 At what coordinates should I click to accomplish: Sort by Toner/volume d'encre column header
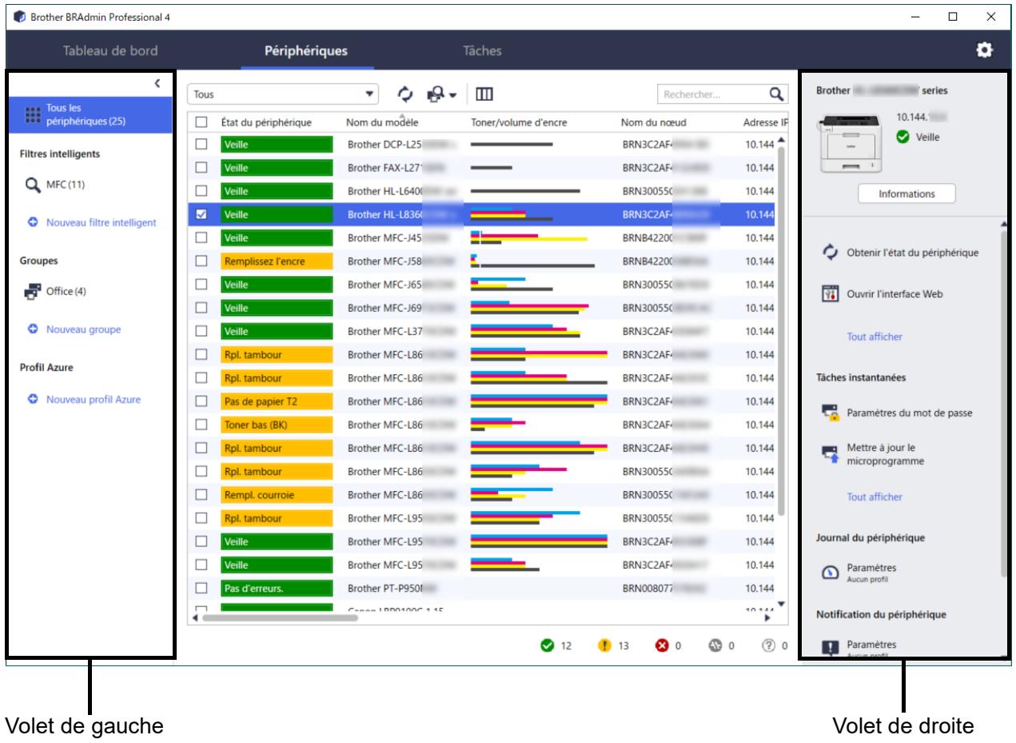point(520,122)
